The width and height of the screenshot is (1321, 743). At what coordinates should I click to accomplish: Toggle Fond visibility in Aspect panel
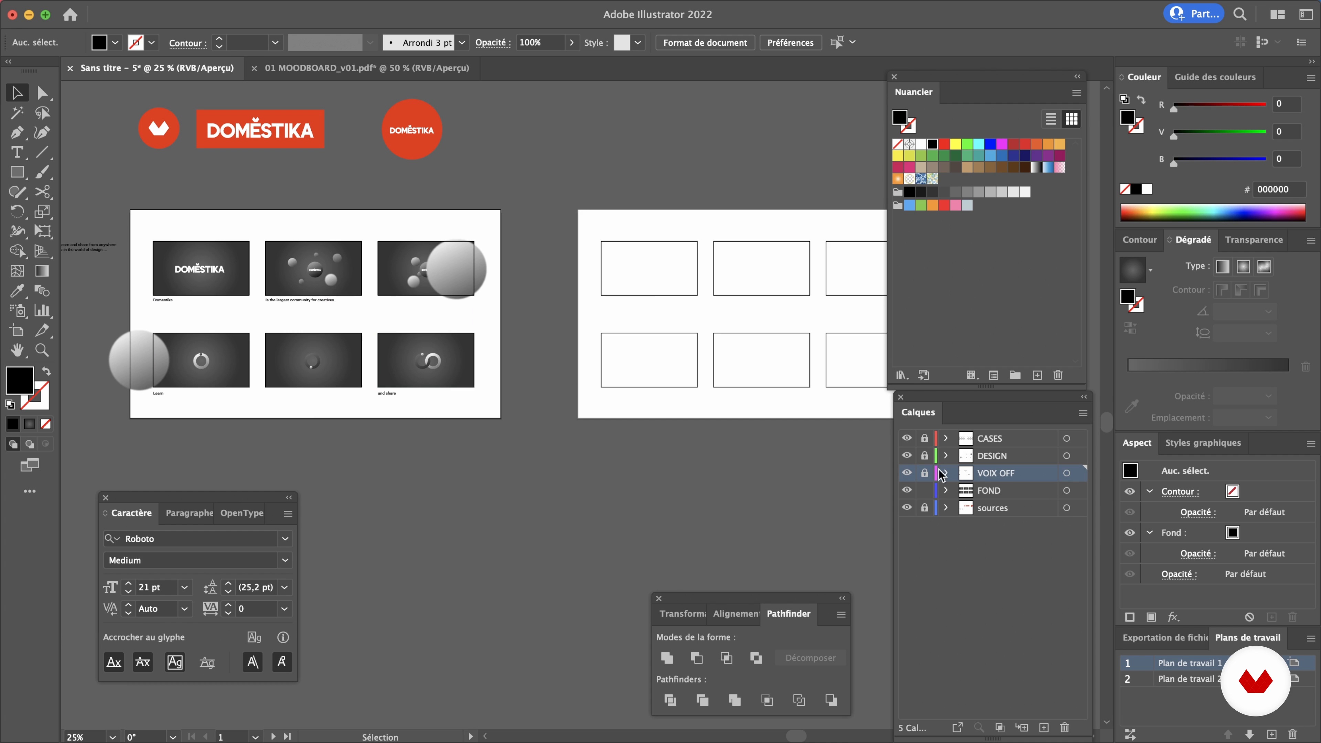1130,533
